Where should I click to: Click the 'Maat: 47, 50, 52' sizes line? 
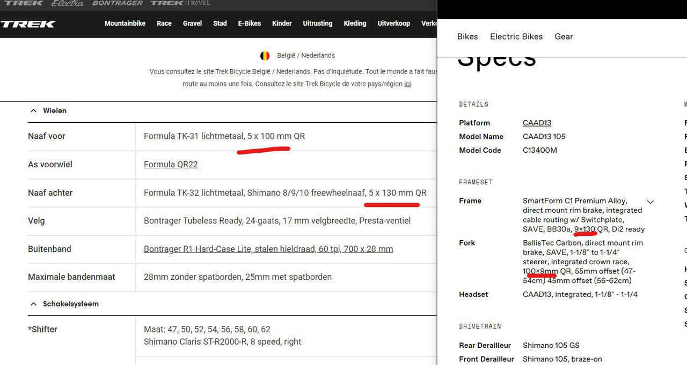(207, 330)
